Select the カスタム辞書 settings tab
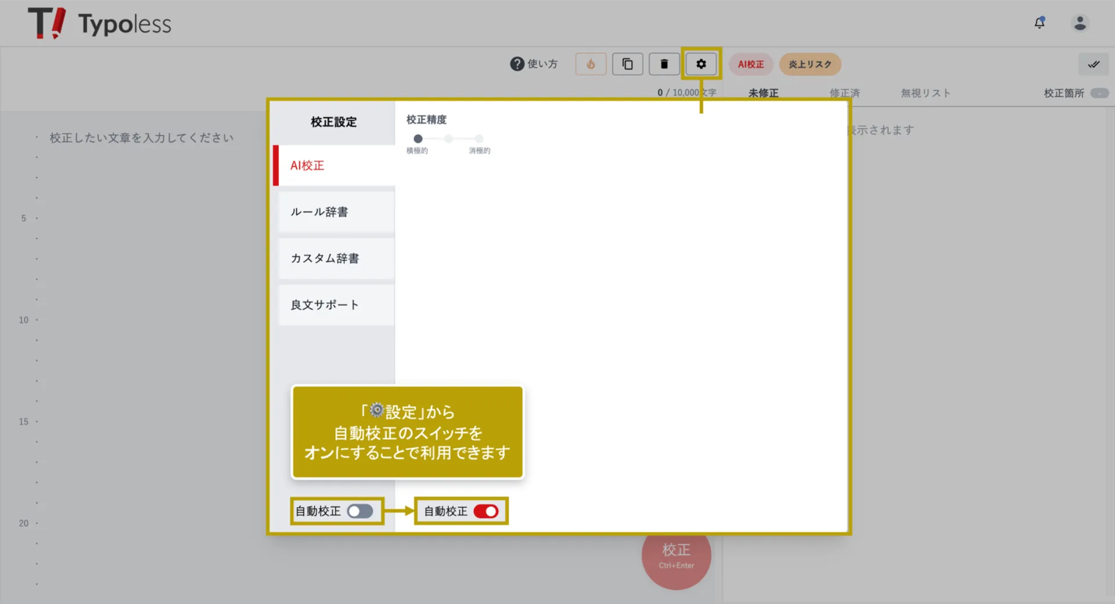The height and width of the screenshot is (604, 1115). click(x=337, y=258)
